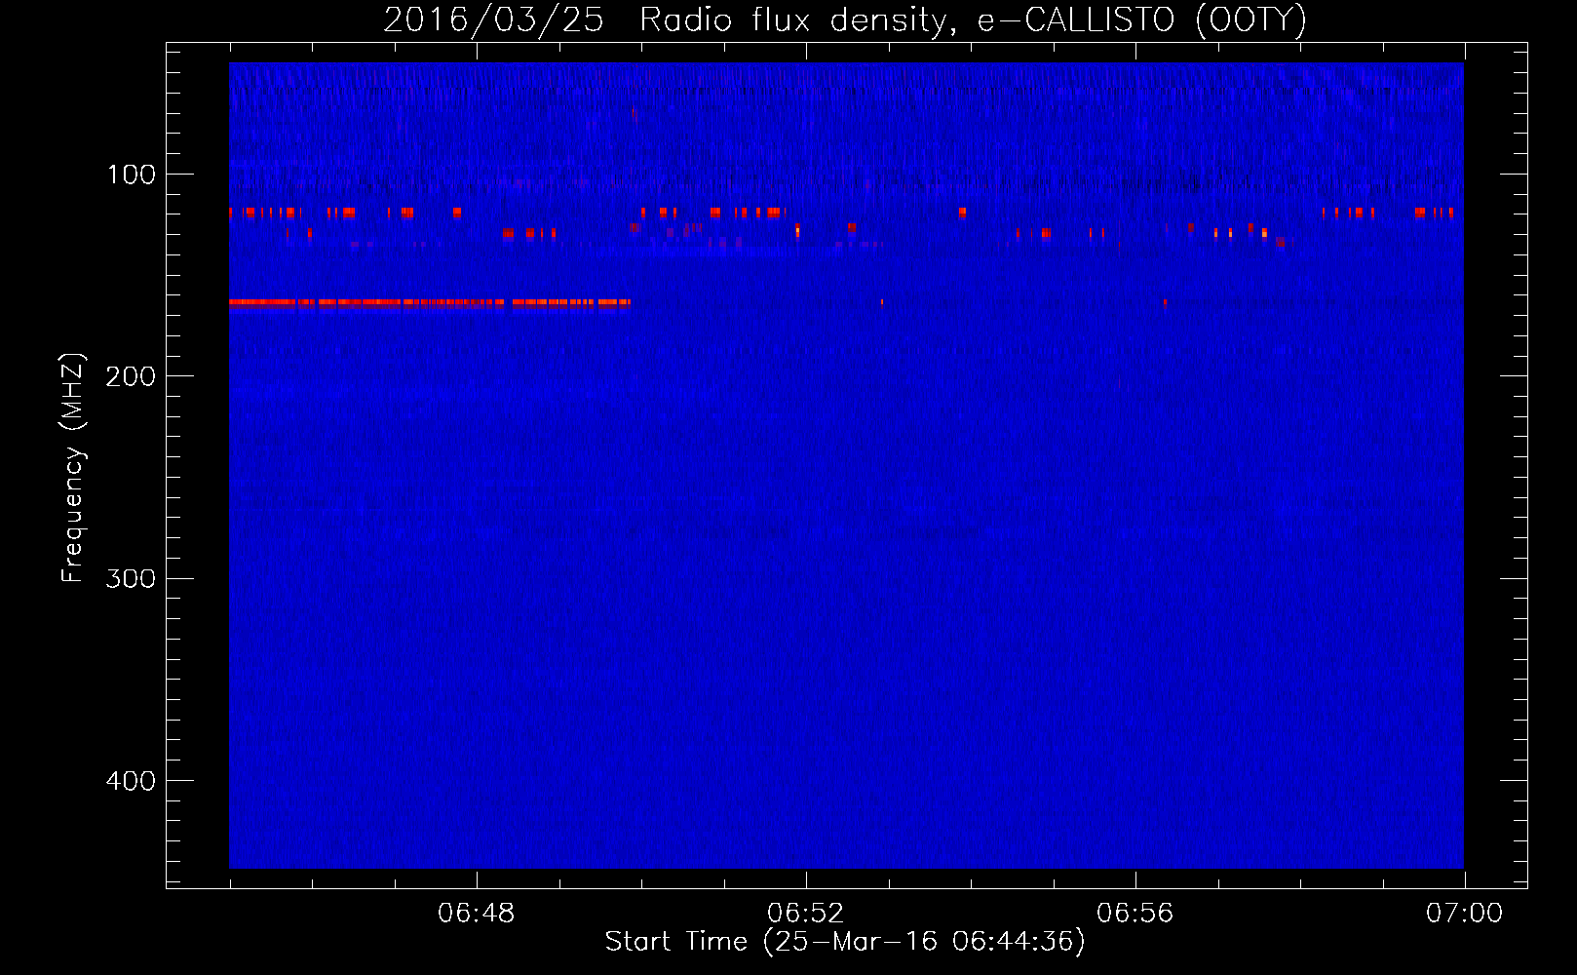1577x975 pixels.
Task: Click the 07:00 time tick label
Action: tap(1465, 914)
